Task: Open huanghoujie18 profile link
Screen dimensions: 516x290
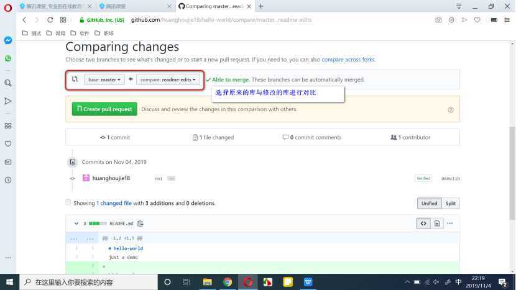Action: pos(111,178)
